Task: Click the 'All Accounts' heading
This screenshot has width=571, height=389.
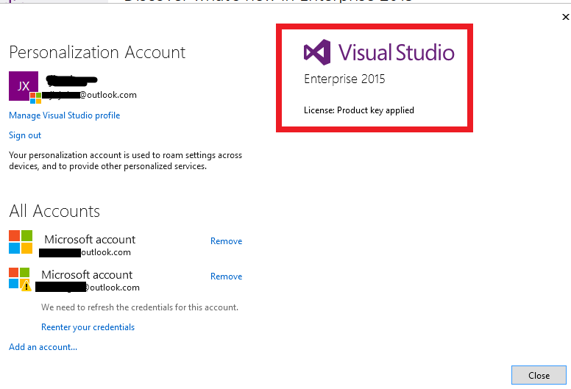Action: coord(54,211)
